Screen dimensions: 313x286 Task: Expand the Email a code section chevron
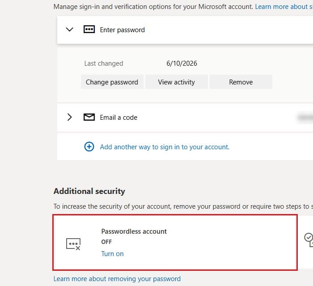(69, 117)
